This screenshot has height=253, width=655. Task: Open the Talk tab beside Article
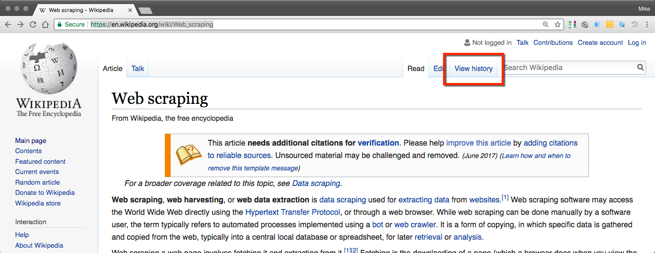tap(138, 68)
